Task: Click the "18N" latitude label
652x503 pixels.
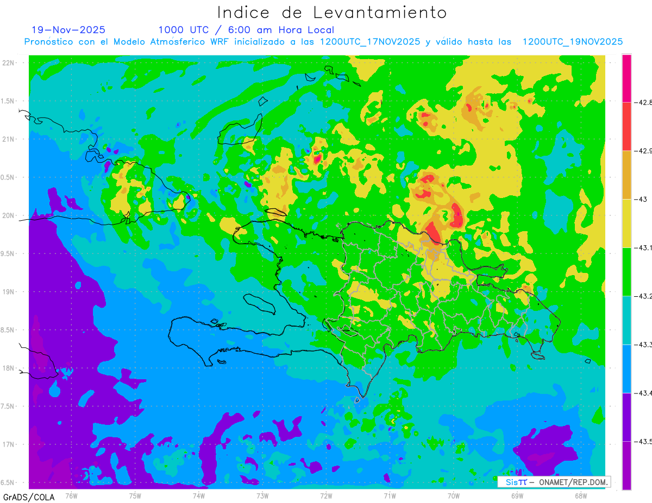Action: 8,368
